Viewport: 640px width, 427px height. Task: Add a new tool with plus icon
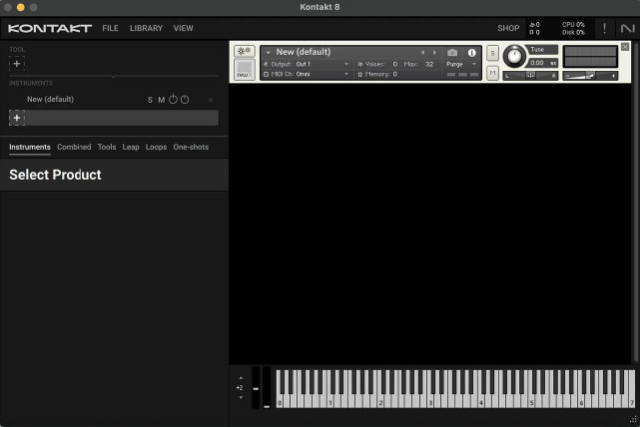tap(17, 64)
